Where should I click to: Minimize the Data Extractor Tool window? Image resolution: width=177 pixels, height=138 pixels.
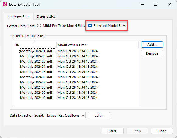coord(142,4)
